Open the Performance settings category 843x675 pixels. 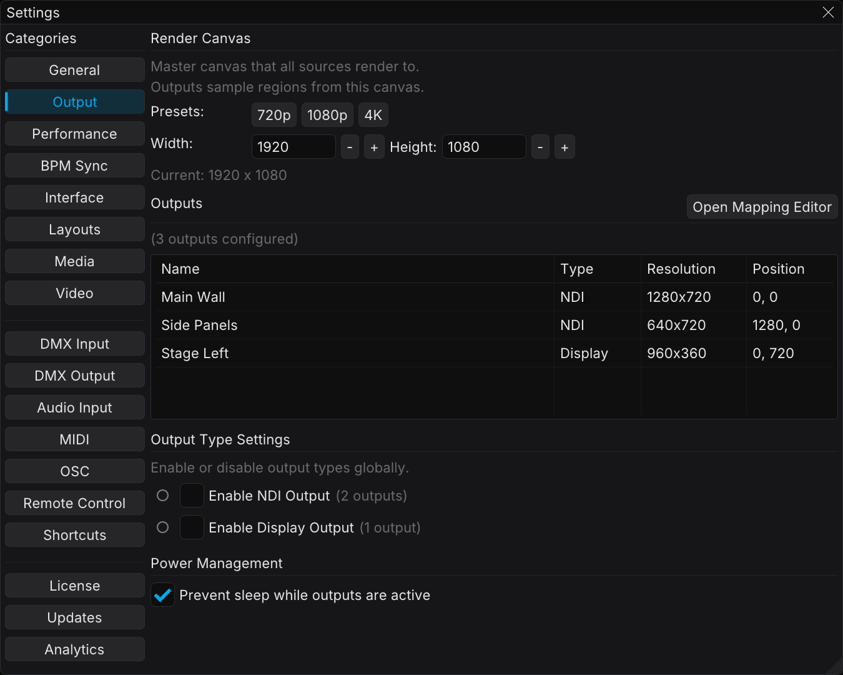[75, 134]
